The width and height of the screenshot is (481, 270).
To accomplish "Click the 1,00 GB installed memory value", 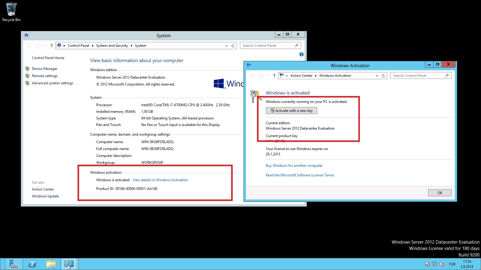I will (147, 112).
